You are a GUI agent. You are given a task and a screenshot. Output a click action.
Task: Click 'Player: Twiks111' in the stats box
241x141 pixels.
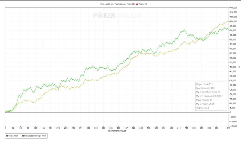(204, 84)
